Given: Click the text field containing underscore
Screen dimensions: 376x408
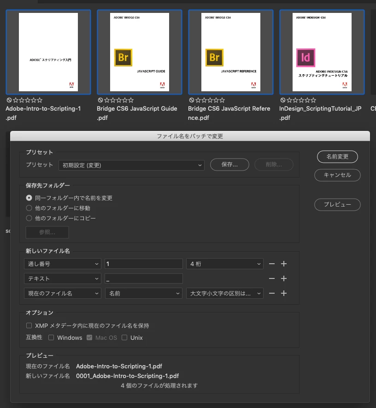Looking at the screenshot, I should coord(144,278).
